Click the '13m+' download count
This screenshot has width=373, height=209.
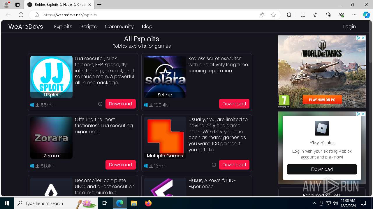click(x=160, y=166)
